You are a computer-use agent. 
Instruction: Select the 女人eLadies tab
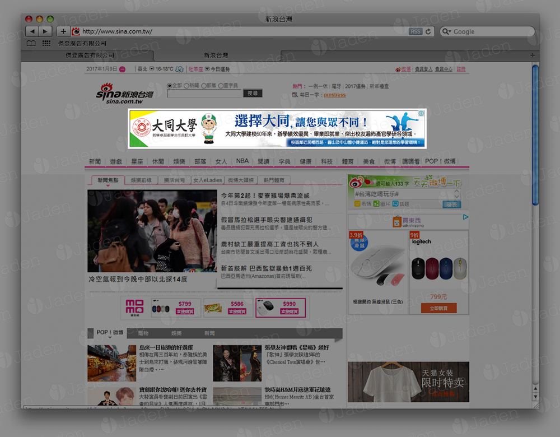[x=208, y=180]
